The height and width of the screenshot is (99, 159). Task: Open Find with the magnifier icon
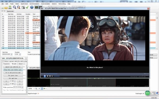pos(15,7)
